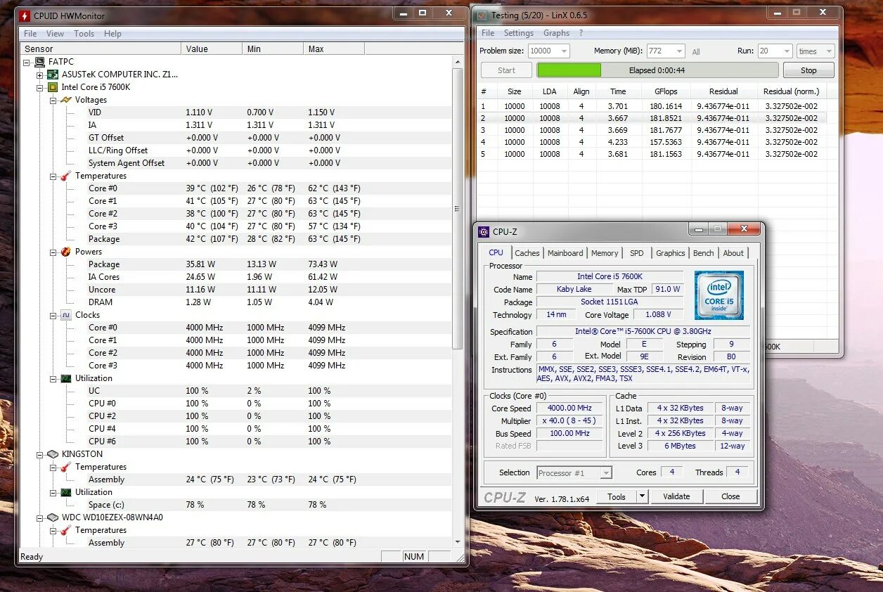
Task: Open the View menu in HWMonitor
Action: click(55, 34)
